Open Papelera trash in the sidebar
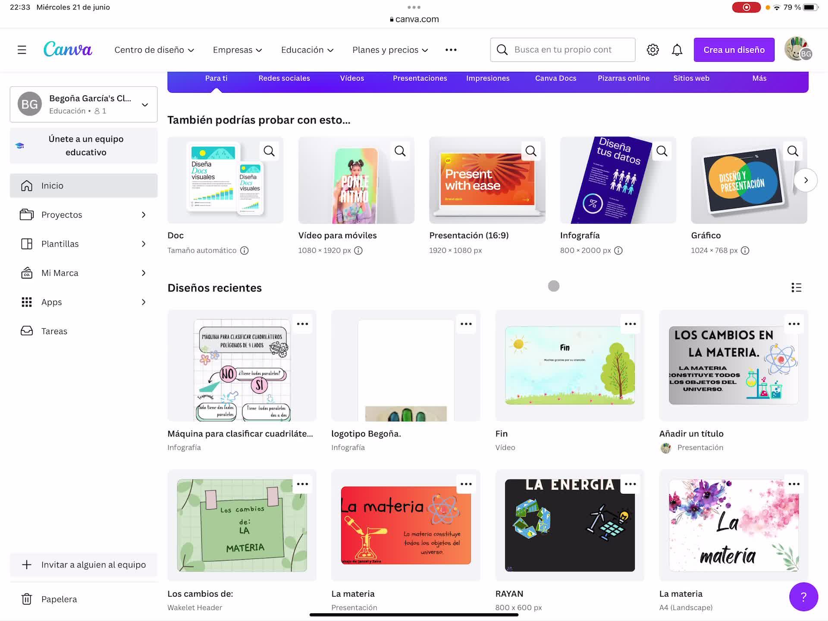This screenshot has width=828, height=621. 59,599
